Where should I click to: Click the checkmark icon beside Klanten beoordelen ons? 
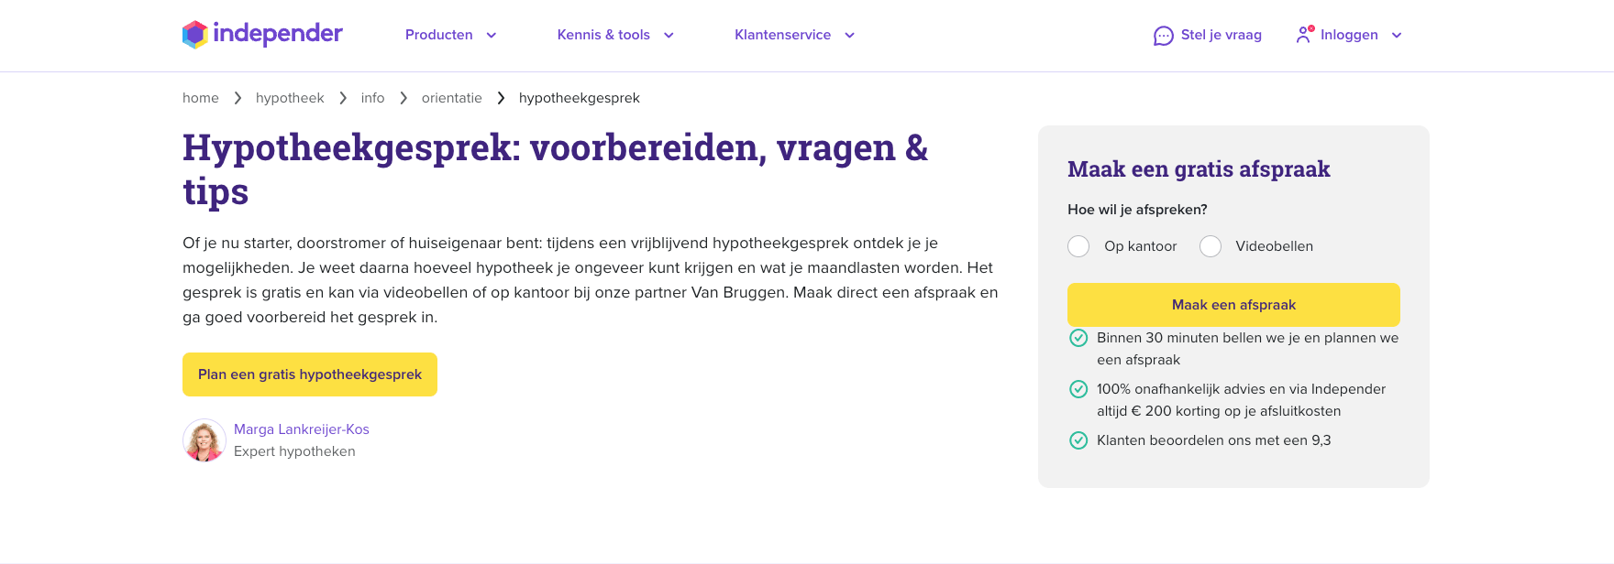coord(1078,440)
